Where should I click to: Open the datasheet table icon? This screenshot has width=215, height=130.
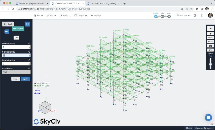(27, 24)
